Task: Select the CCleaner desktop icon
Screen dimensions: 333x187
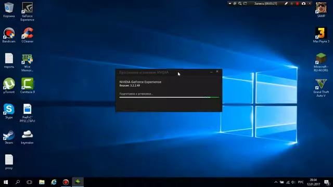Action: pyautogui.click(x=28, y=35)
